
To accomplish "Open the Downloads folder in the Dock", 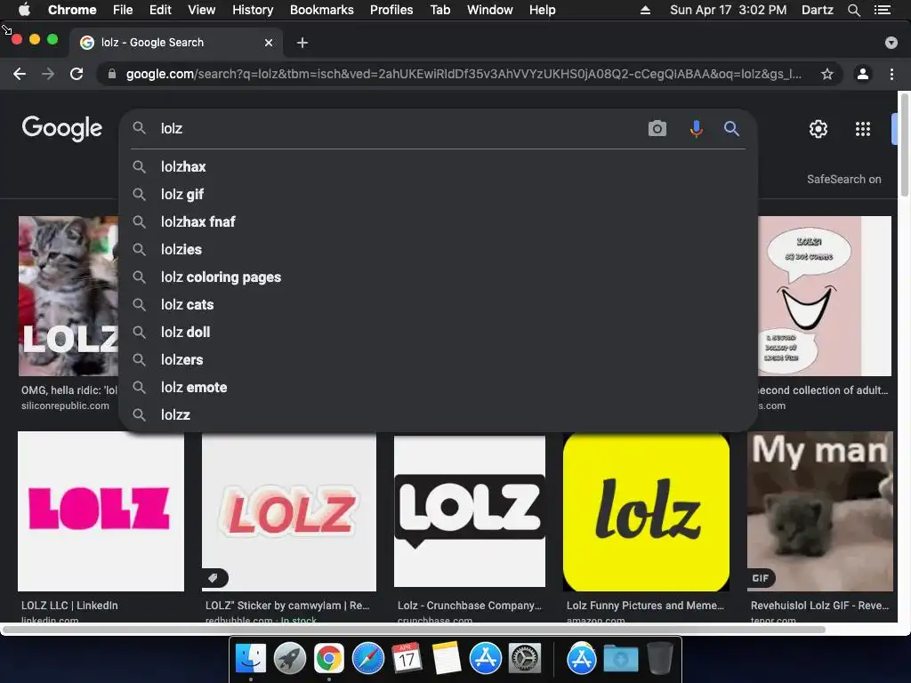I will pos(620,659).
